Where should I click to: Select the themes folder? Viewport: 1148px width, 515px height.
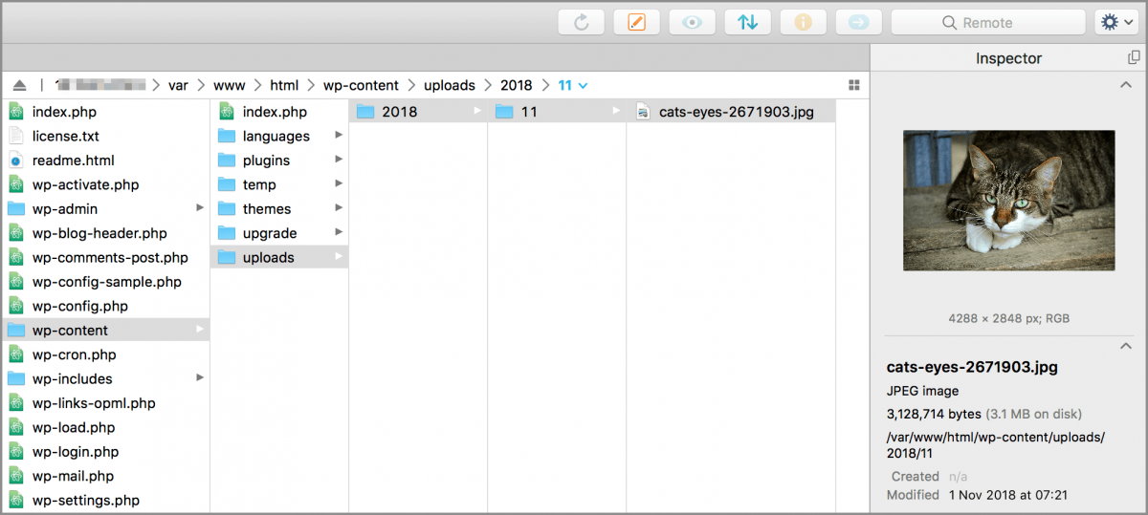point(266,208)
